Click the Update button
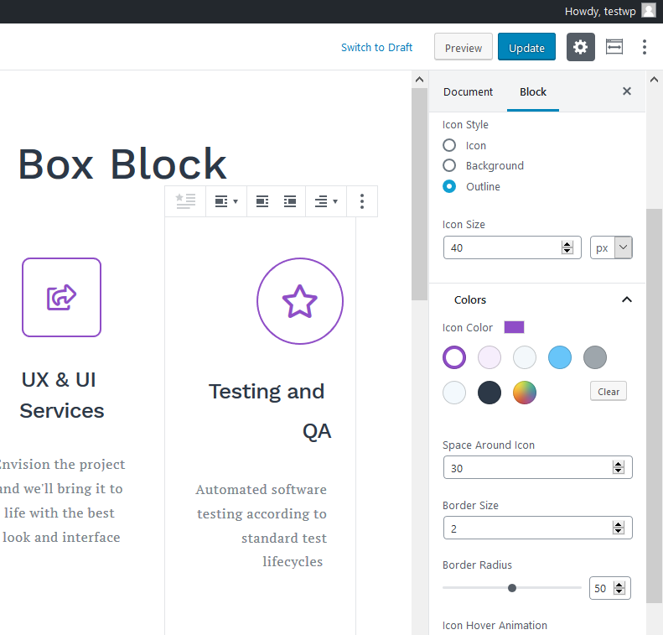 click(x=526, y=48)
